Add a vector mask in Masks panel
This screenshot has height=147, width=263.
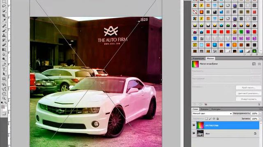259,64
